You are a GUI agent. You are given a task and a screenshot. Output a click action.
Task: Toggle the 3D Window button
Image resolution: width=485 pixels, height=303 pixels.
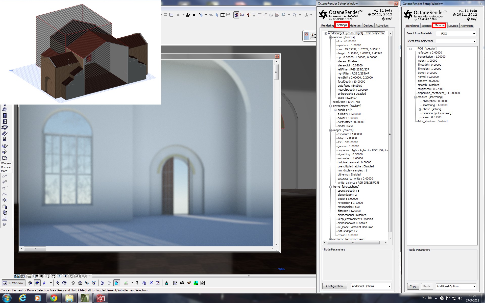(13, 283)
